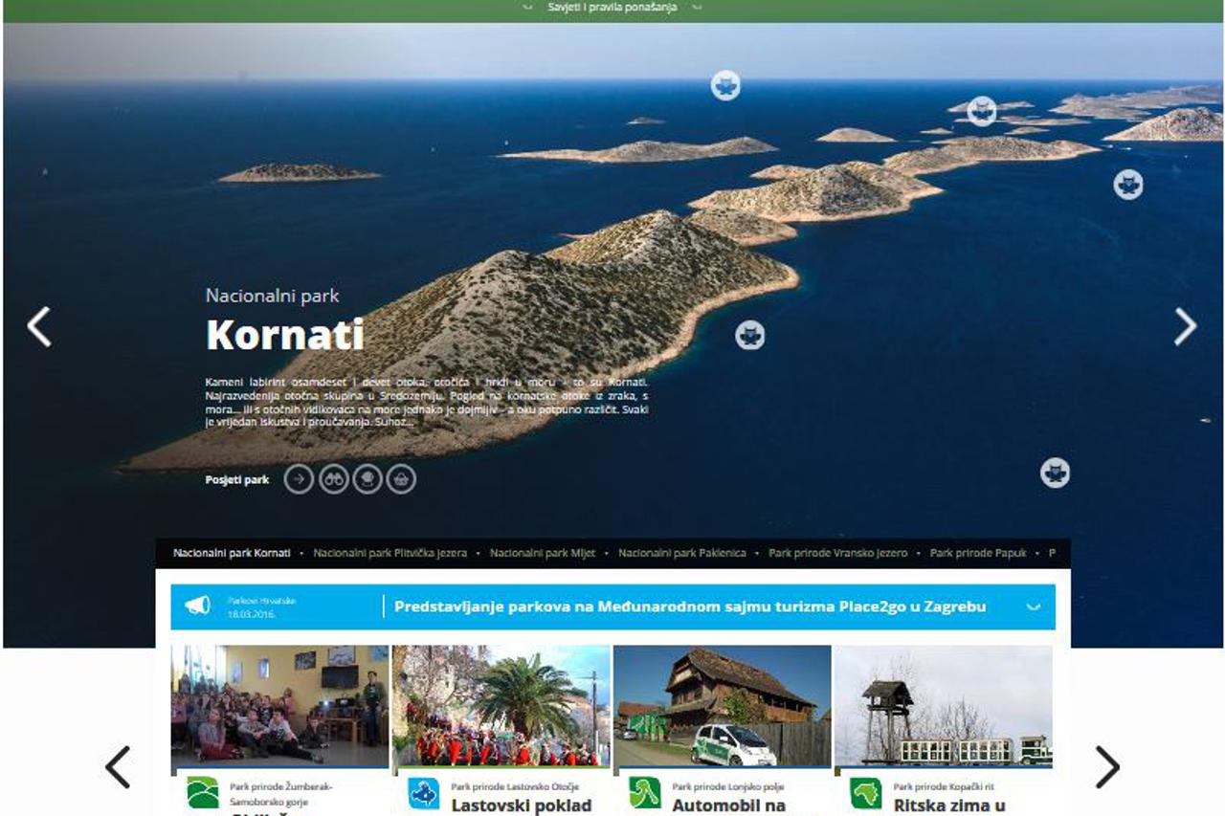Open the Lastovski poklad article
Image resolution: width=1225 pixels, height=816 pixels.
click(x=522, y=806)
